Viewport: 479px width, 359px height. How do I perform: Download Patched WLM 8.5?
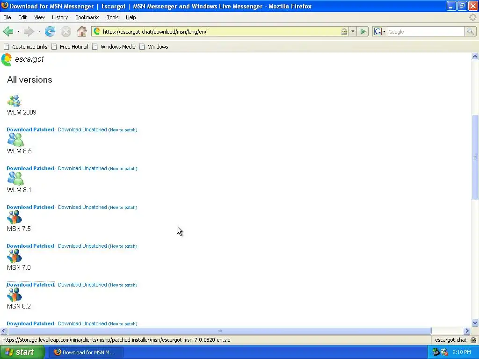click(x=30, y=168)
